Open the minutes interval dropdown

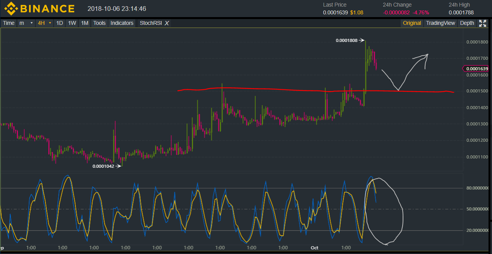pyautogui.click(x=26, y=23)
